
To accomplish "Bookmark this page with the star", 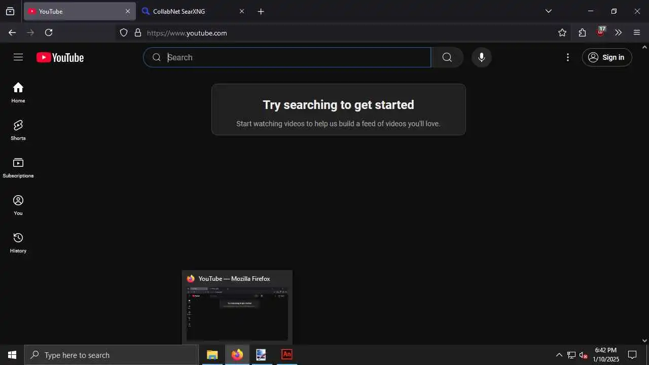I will coord(562,32).
